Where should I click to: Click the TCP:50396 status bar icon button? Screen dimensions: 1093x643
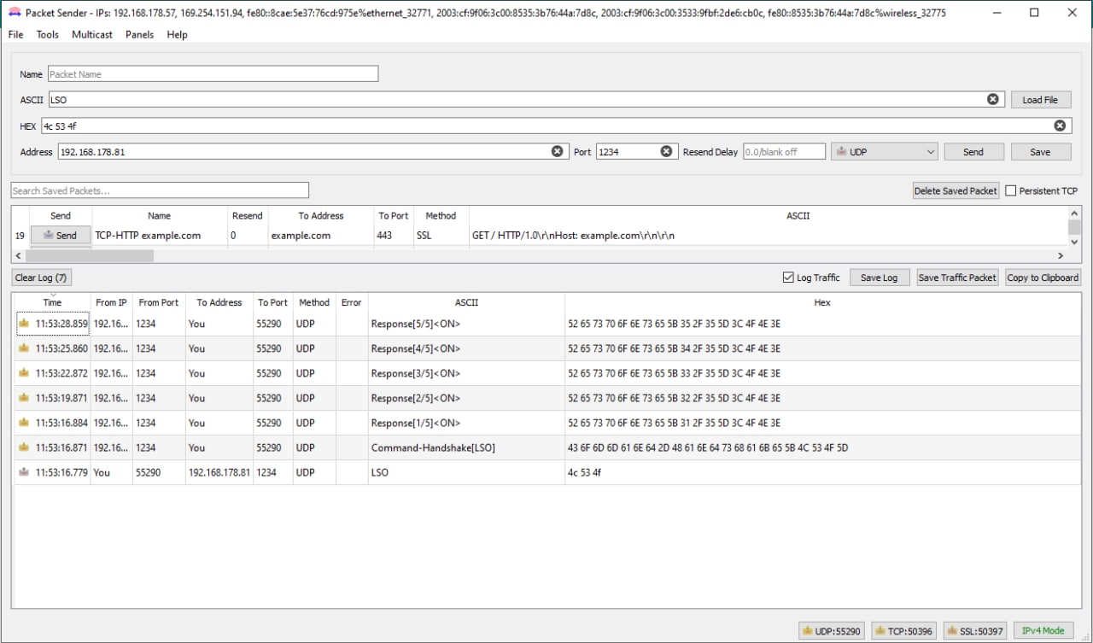point(903,631)
